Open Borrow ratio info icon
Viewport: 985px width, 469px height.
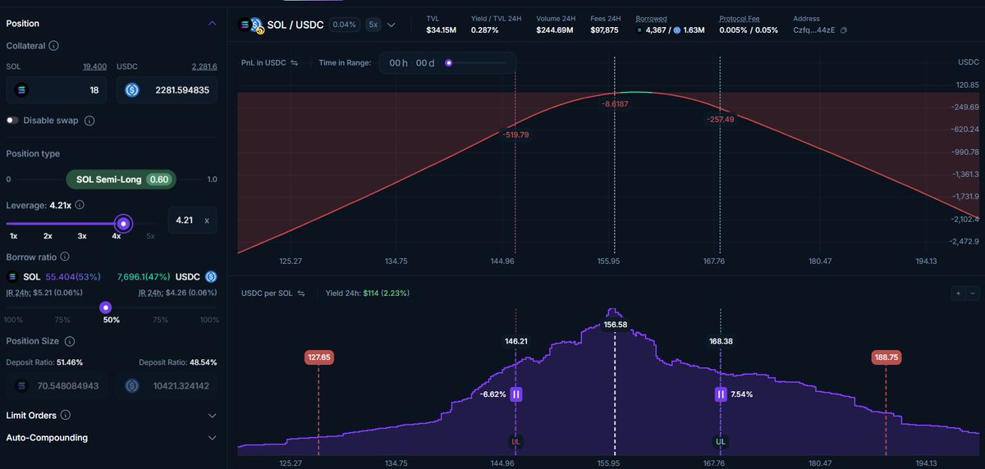point(66,257)
